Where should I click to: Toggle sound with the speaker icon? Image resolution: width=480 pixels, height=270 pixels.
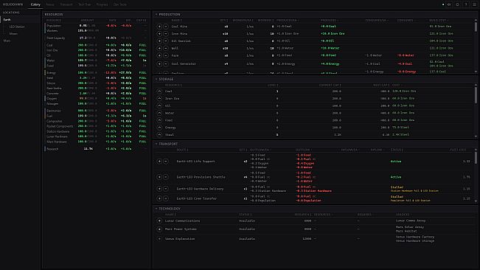pyautogui.click(x=449, y=4)
